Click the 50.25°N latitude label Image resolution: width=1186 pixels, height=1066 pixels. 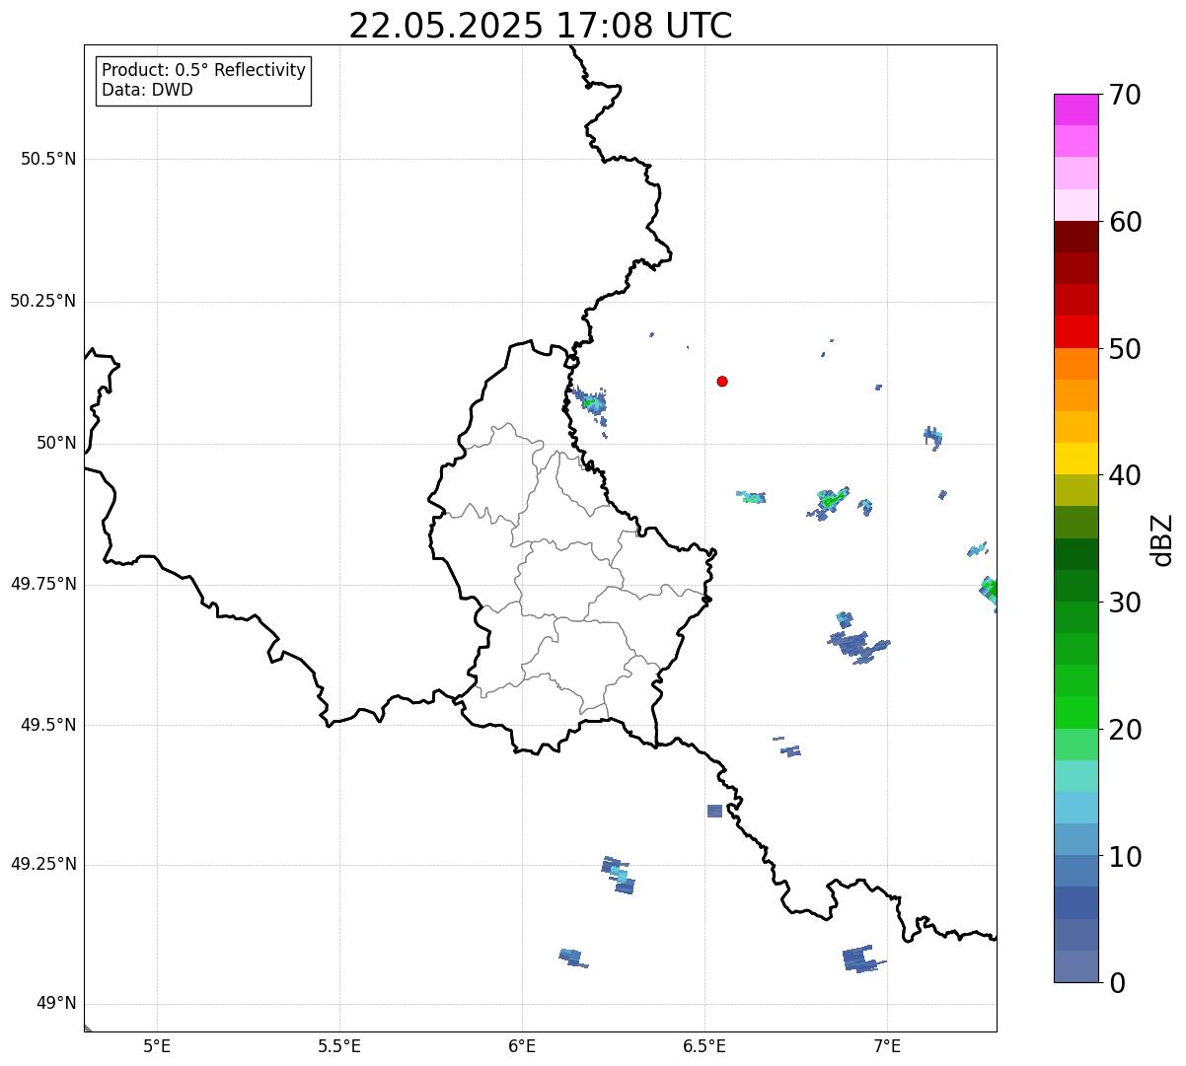tap(43, 301)
